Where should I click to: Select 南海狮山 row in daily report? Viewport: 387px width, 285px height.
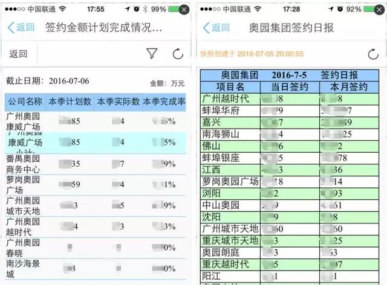[290, 135]
